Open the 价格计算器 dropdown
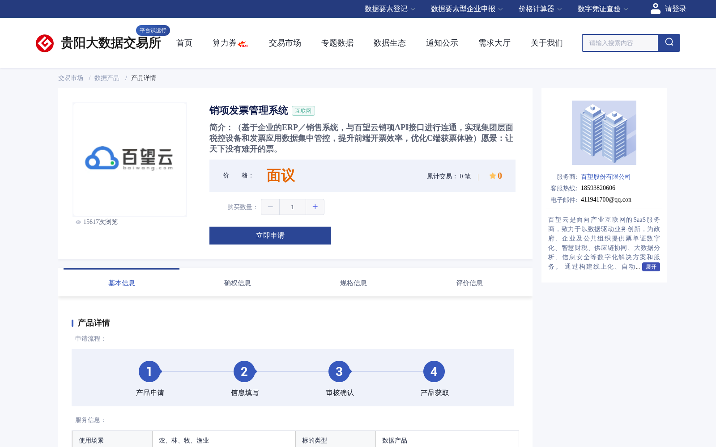Viewport: 716px width, 447px height. [x=540, y=9]
